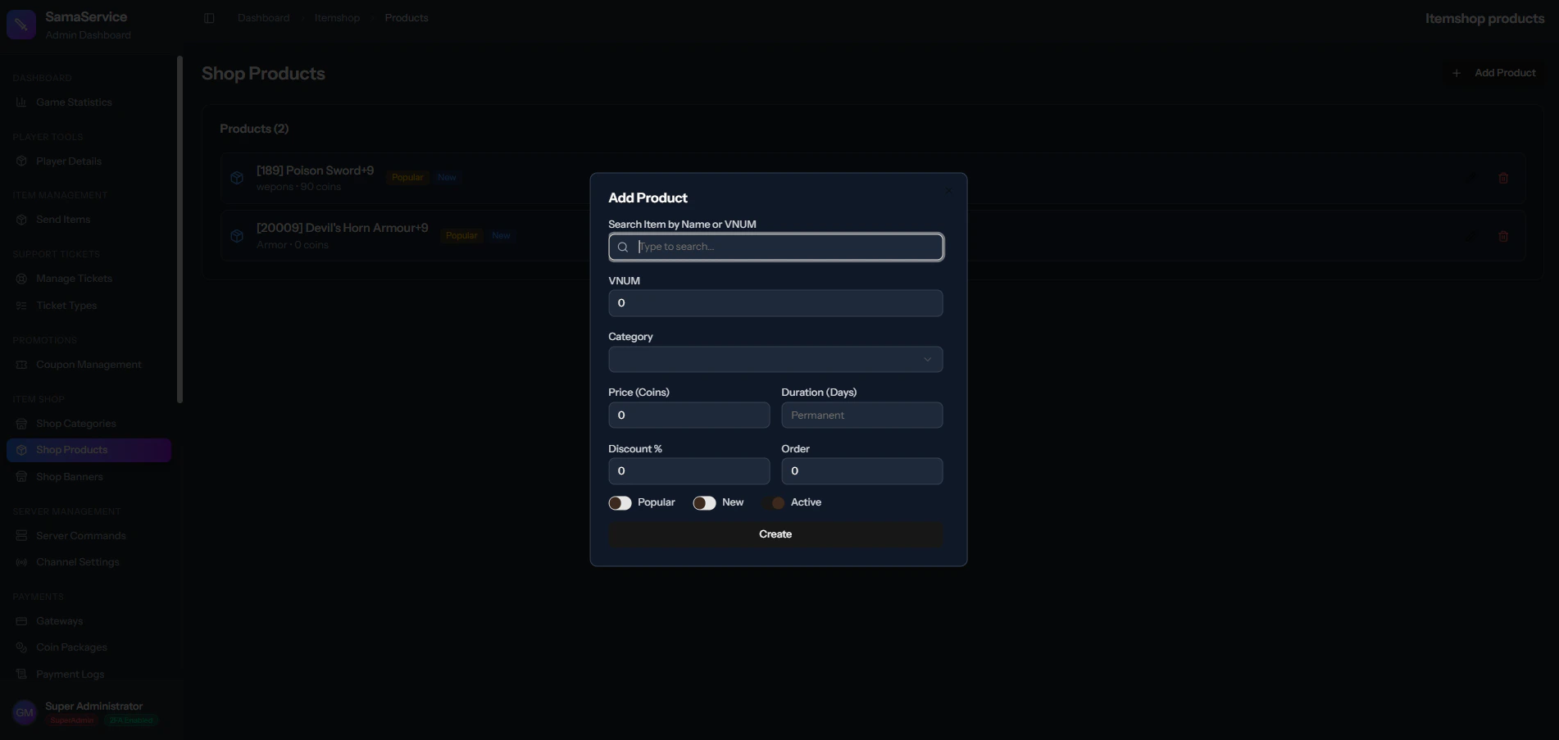Image resolution: width=1559 pixels, height=740 pixels.
Task: Click the Products breadcrumb
Action: 407,18
